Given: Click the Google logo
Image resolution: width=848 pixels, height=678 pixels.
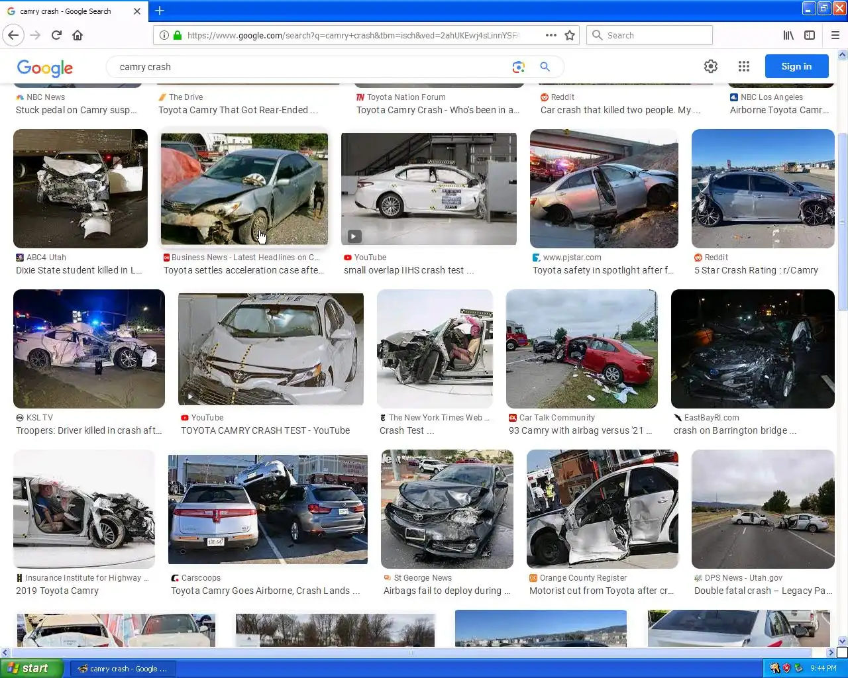Looking at the screenshot, I should point(45,68).
